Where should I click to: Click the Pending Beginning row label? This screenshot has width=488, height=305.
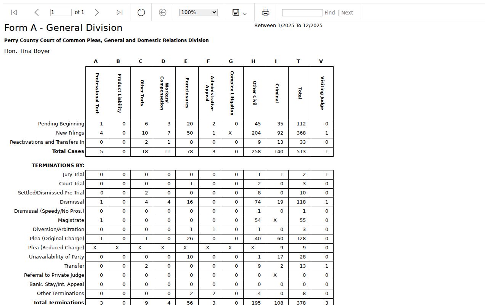61,124
